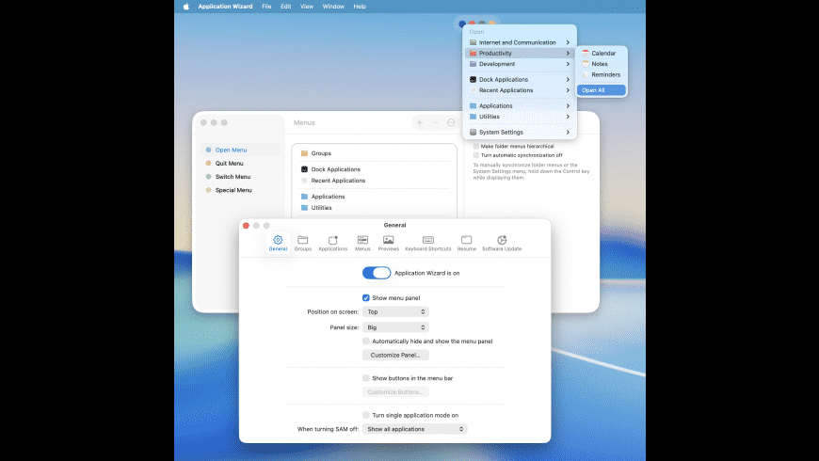This screenshot has height=461, width=819.
Task: Switch to Groups preferences tab icon
Action: click(302, 240)
